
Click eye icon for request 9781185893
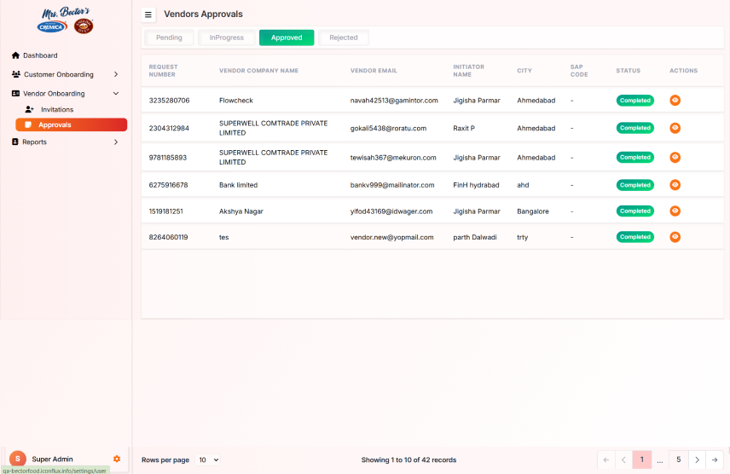pyautogui.click(x=675, y=157)
